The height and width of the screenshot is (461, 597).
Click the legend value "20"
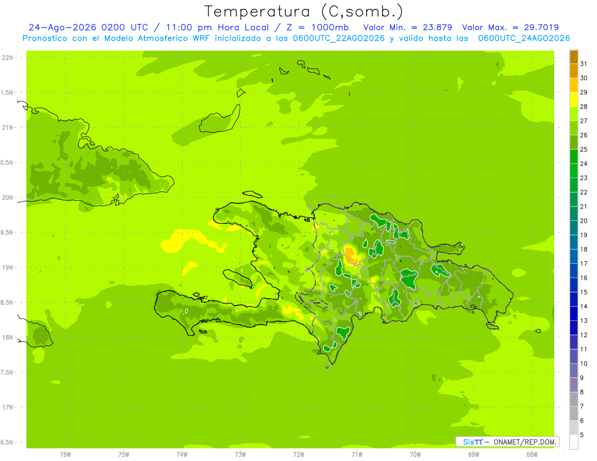coord(584,221)
